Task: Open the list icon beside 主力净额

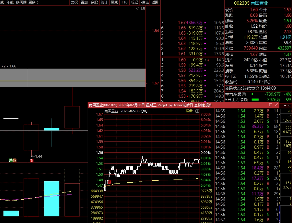Action: click(244, 94)
